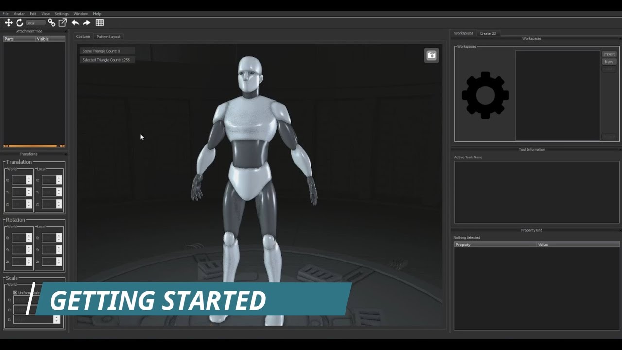Click Translation World Z input field
The height and width of the screenshot is (350, 622).
click(19, 204)
